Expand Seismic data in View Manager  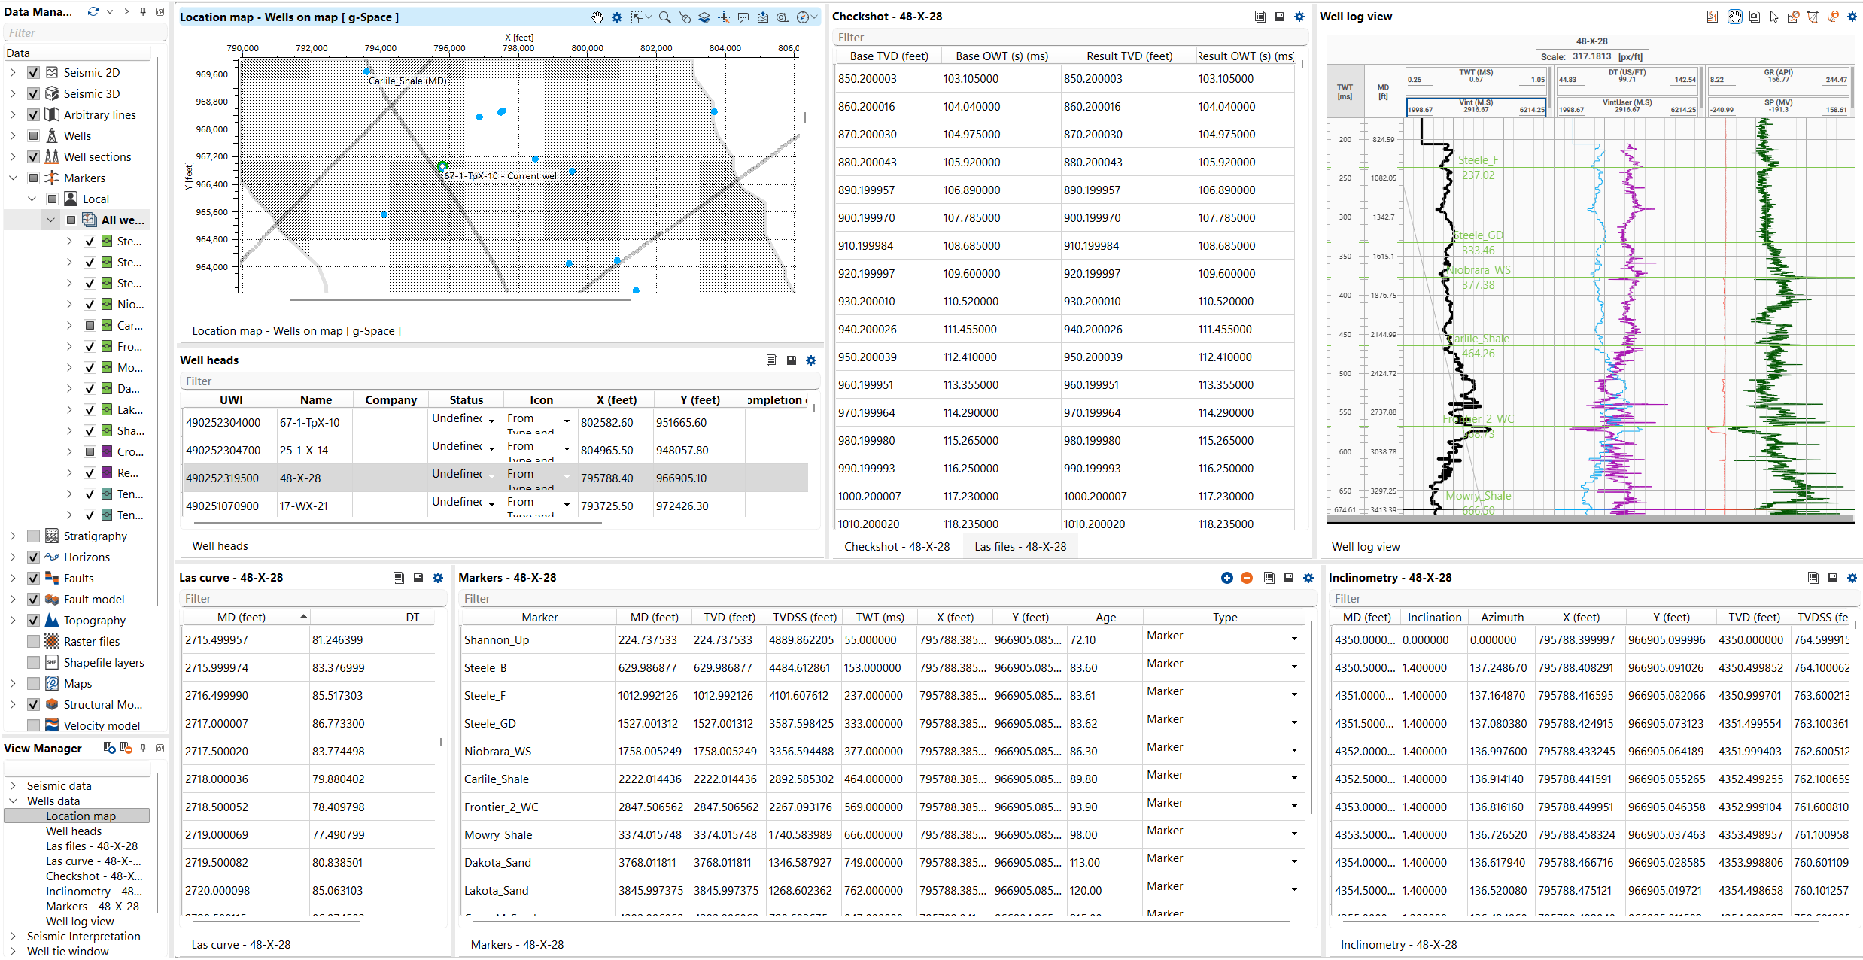pyautogui.click(x=13, y=786)
